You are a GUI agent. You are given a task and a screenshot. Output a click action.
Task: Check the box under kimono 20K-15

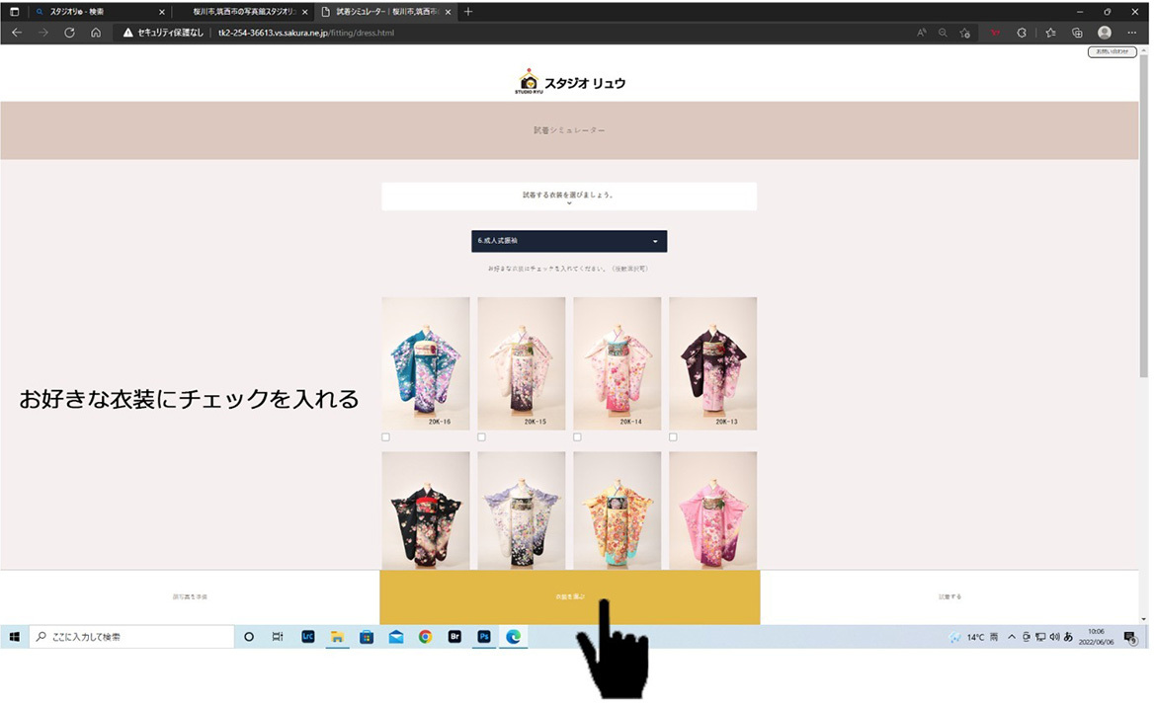[481, 437]
